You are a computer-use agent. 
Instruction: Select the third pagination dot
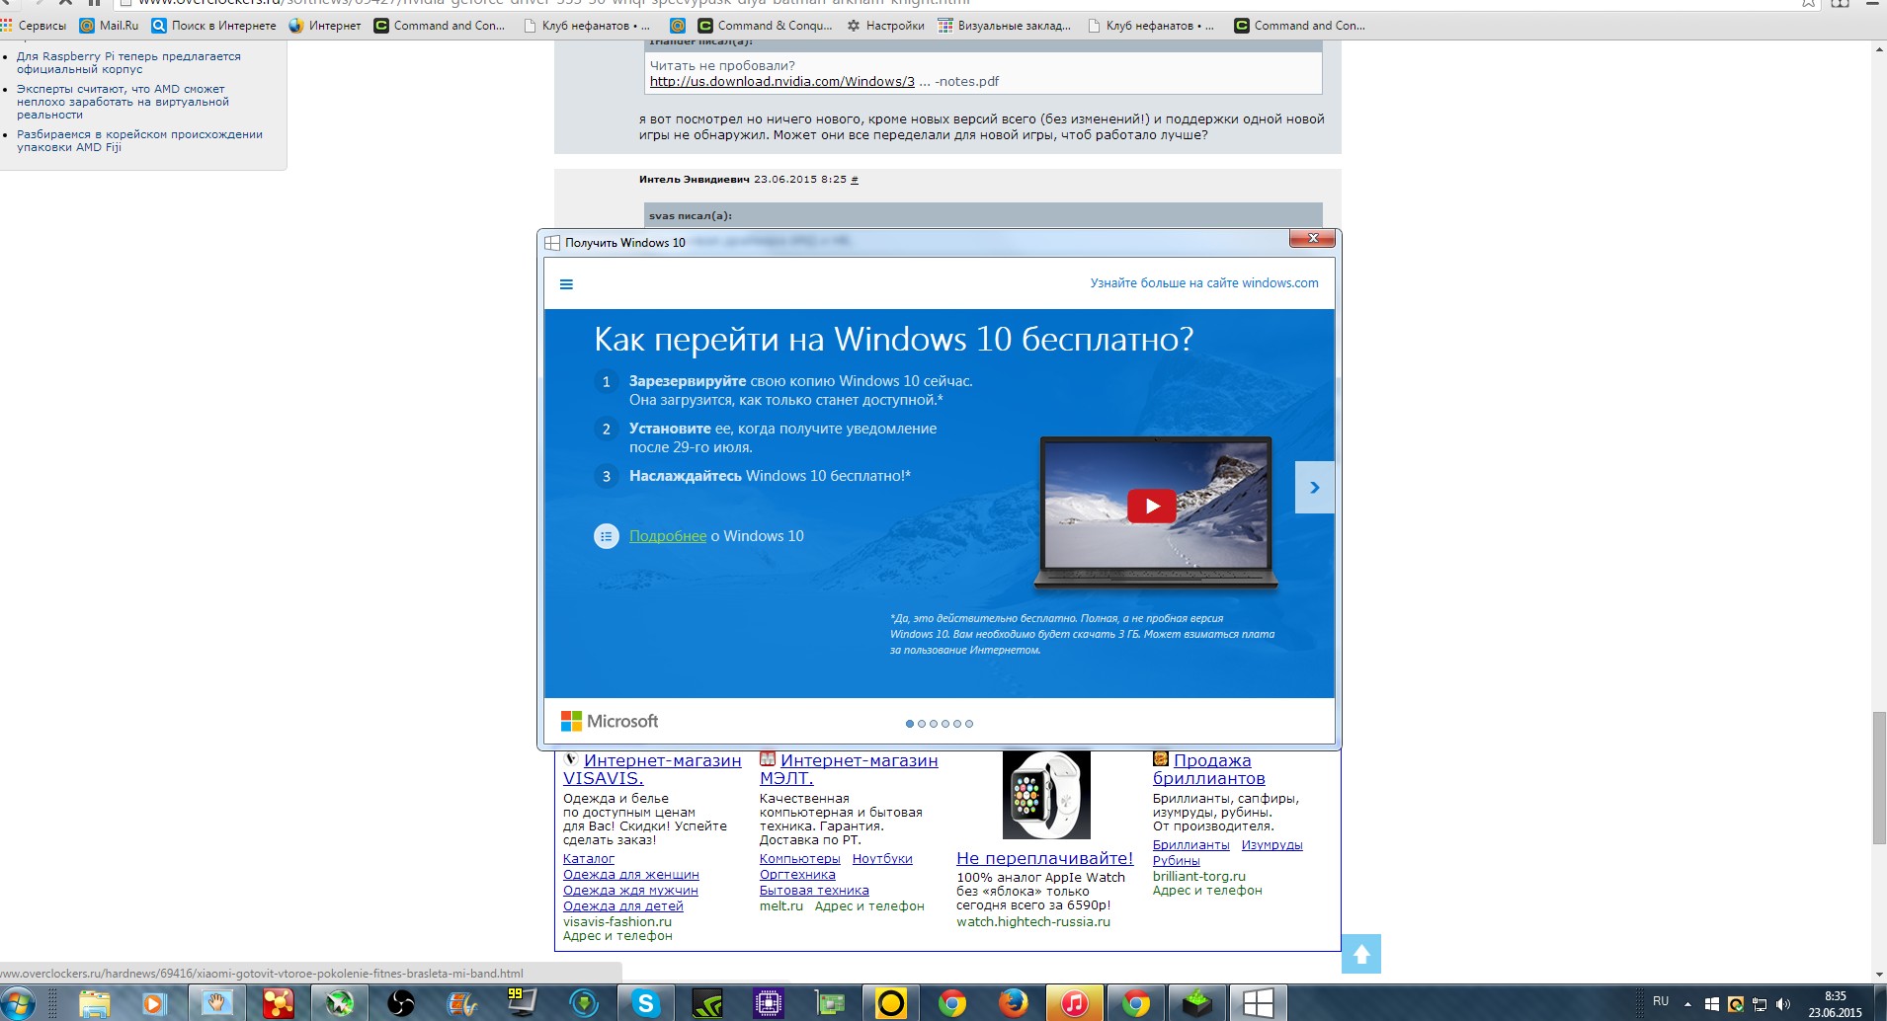[934, 724]
